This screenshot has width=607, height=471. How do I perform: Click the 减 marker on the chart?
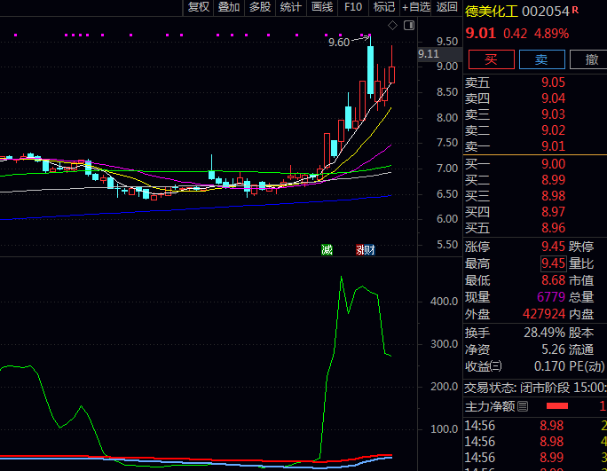(327, 249)
